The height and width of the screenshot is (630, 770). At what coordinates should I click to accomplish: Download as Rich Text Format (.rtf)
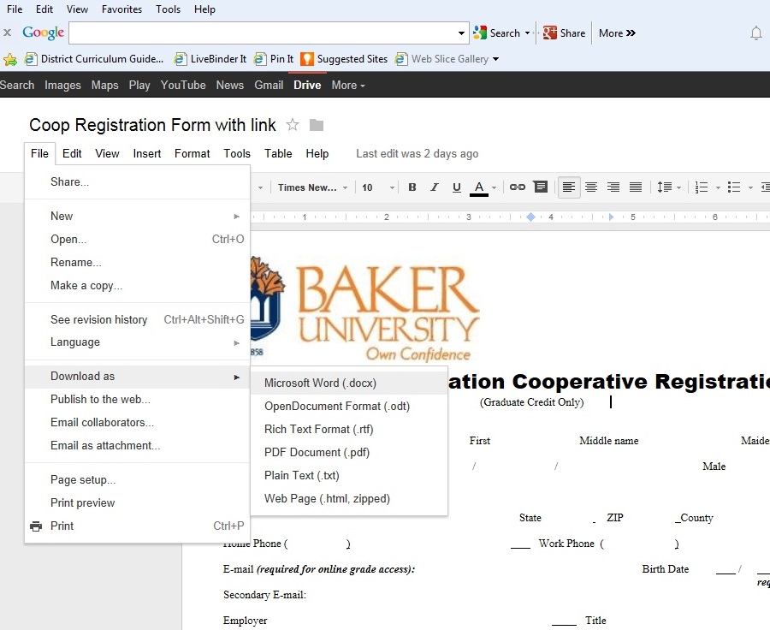point(349,430)
